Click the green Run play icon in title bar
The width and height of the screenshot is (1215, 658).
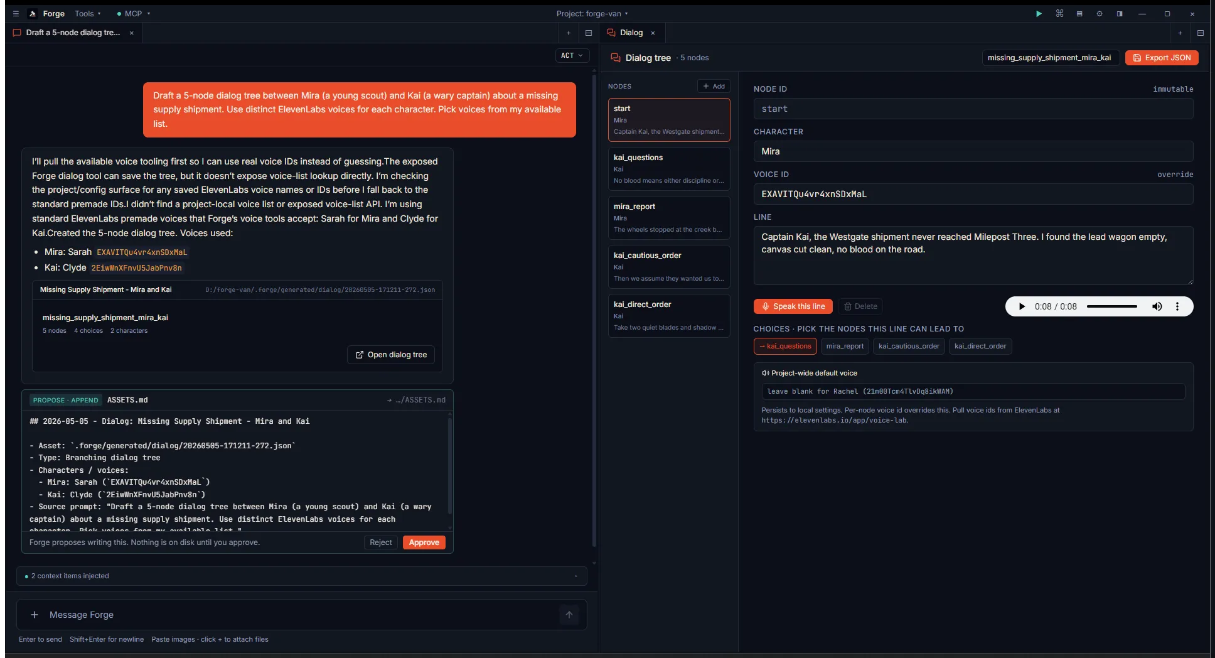(1039, 13)
